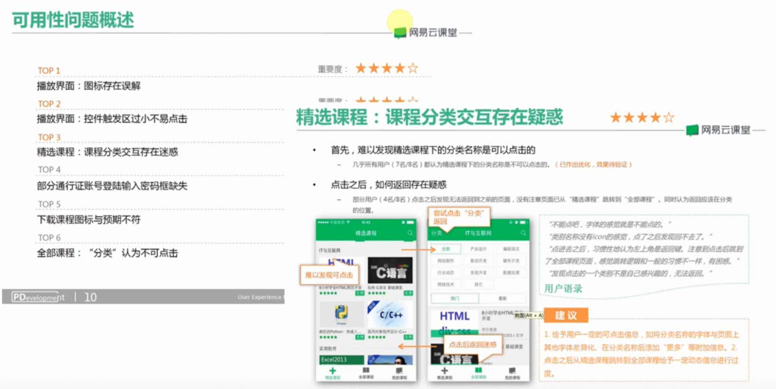The width and height of the screenshot is (776, 389).
Task: Open the C语言 course thumbnail in left phone
Action: [391, 271]
